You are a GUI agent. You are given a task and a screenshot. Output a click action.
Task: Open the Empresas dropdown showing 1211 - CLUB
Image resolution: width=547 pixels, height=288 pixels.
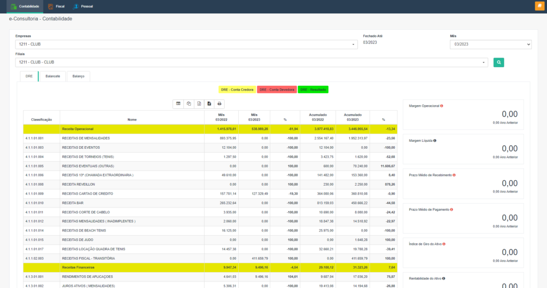pyautogui.click(x=186, y=44)
